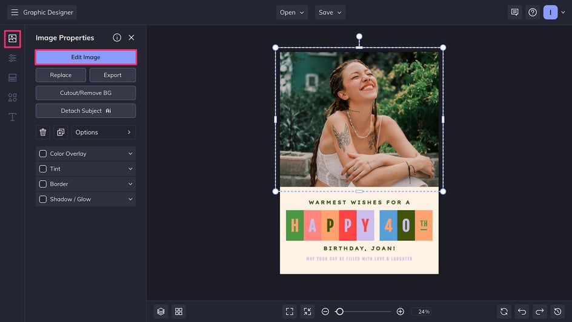Zoom in with the plus icon
Image resolution: width=572 pixels, height=322 pixels.
click(400, 312)
